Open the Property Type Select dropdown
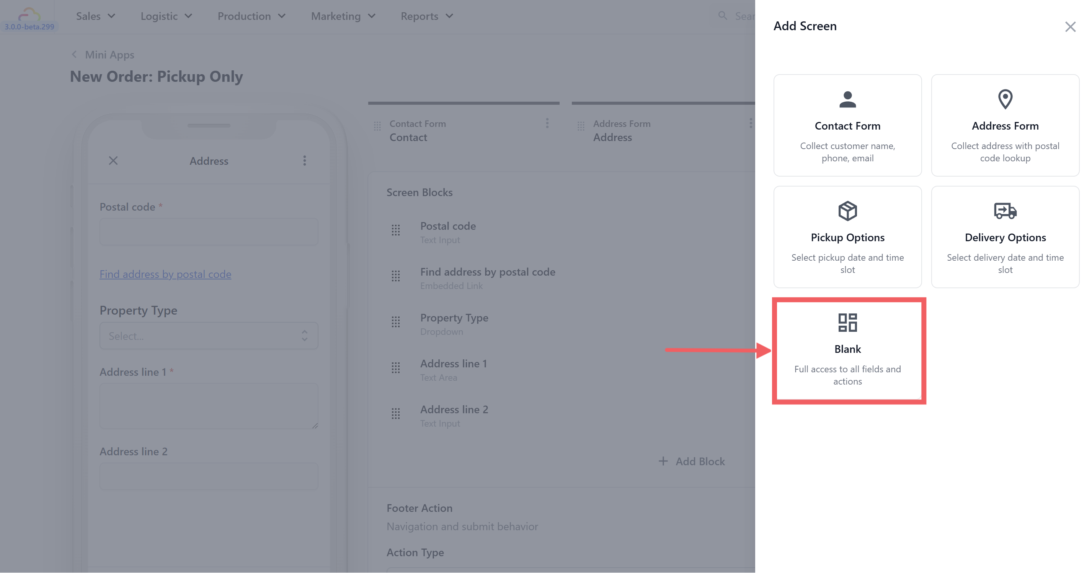 pyautogui.click(x=209, y=336)
